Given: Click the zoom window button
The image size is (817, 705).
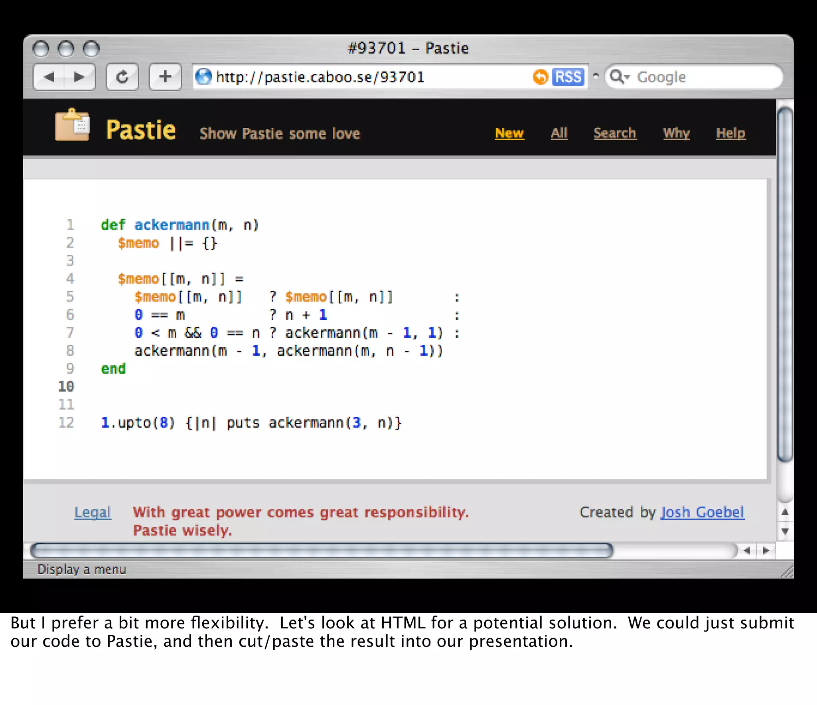Looking at the screenshot, I should coord(91,49).
